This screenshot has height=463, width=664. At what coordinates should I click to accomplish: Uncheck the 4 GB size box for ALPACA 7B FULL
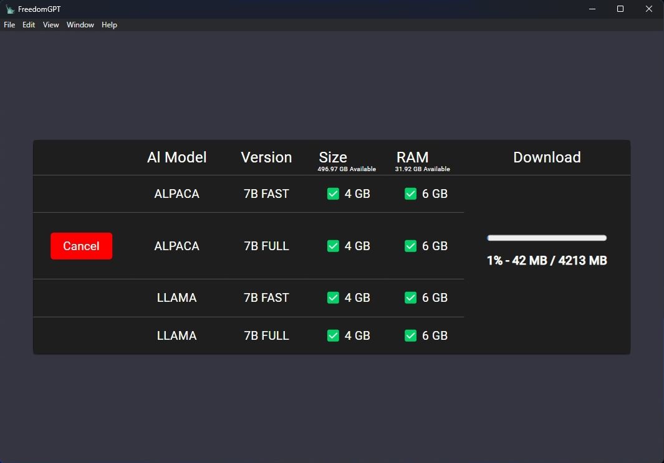coord(333,246)
